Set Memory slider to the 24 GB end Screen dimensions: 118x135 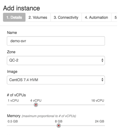[x=104, y=125]
